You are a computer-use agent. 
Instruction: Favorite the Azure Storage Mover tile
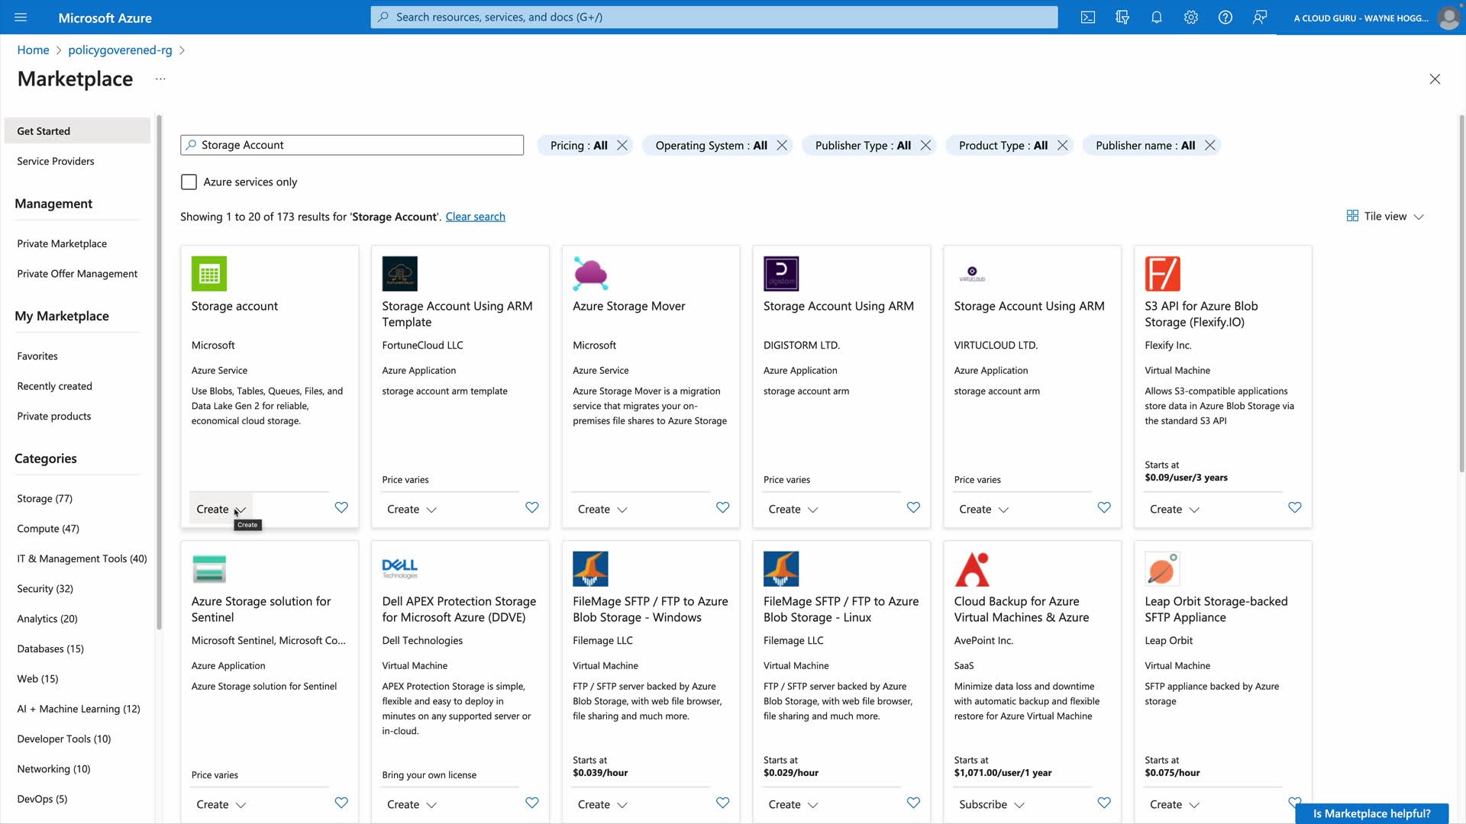(722, 507)
